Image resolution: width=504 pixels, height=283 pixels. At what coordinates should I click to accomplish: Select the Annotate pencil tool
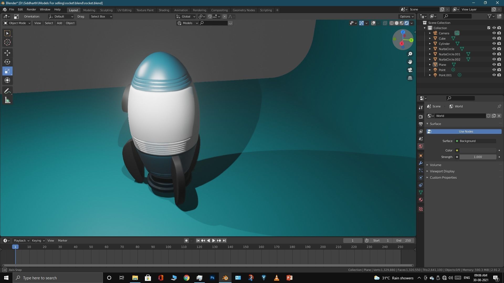point(7,91)
